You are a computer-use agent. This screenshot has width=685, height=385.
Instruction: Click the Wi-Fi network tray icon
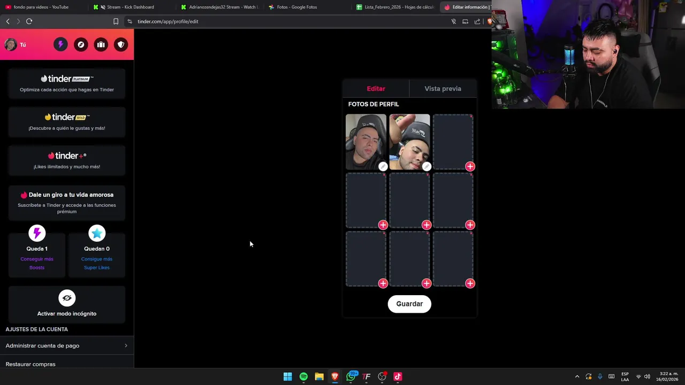pyautogui.click(x=638, y=376)
